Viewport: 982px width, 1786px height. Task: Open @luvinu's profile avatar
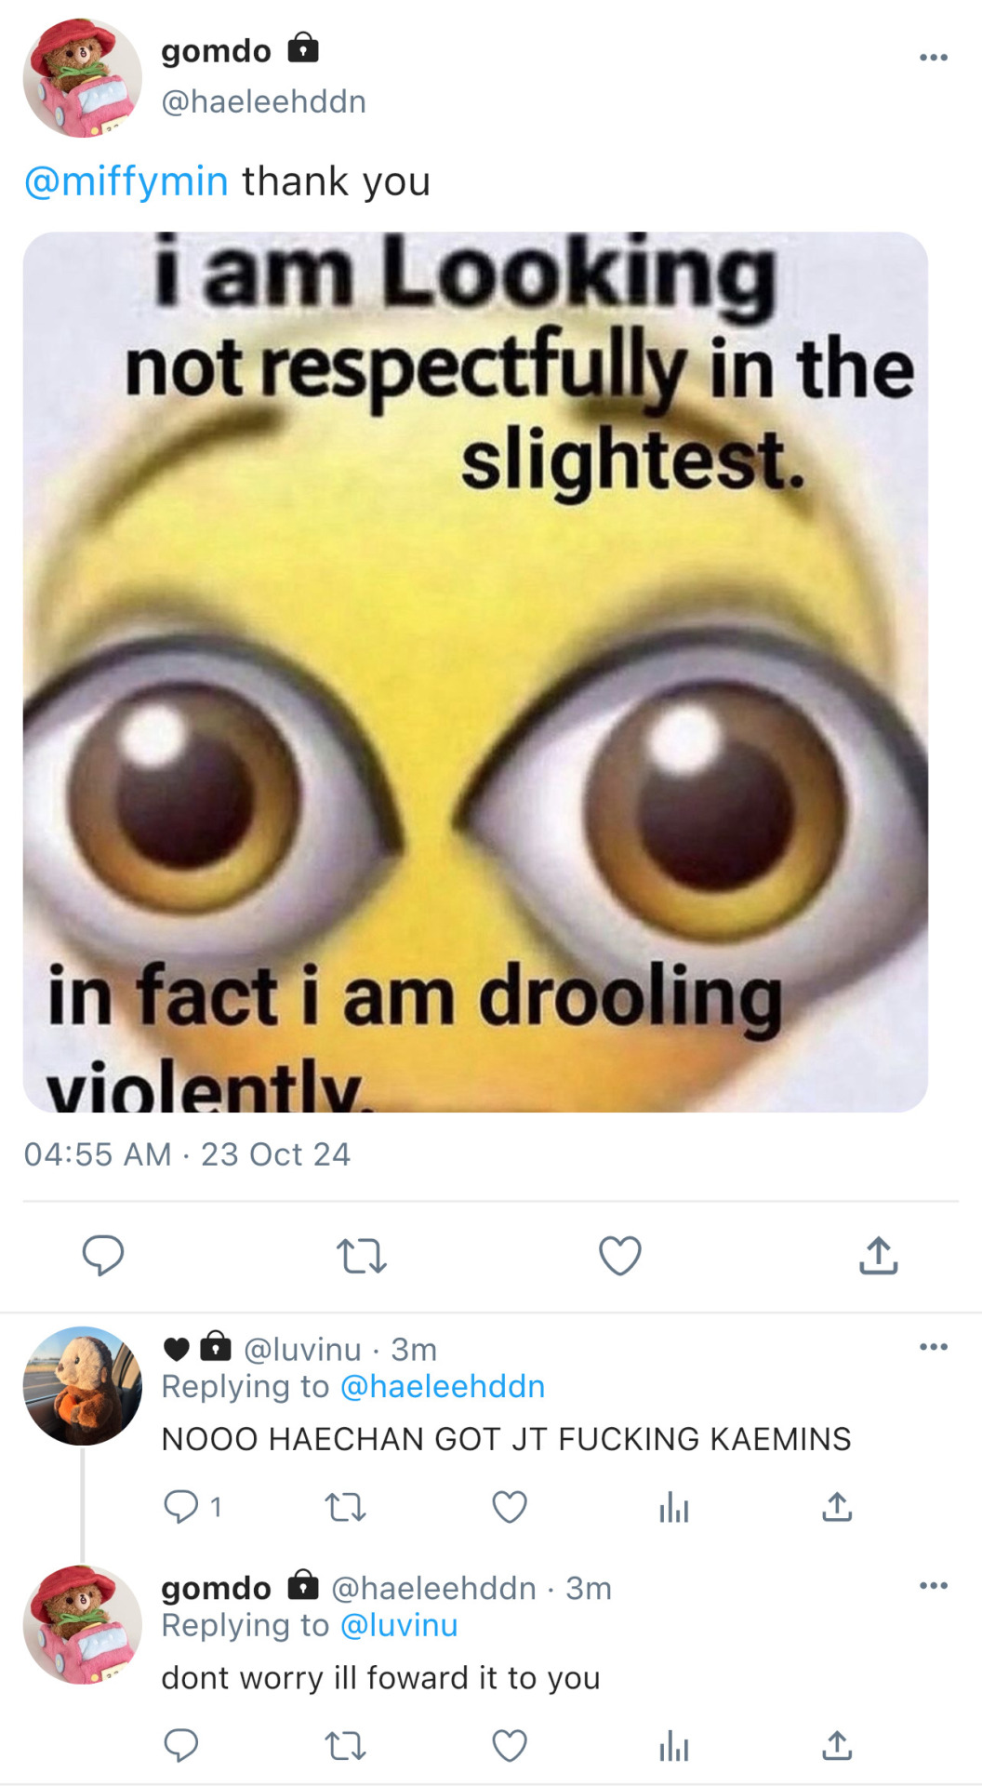click(82, 1385)
